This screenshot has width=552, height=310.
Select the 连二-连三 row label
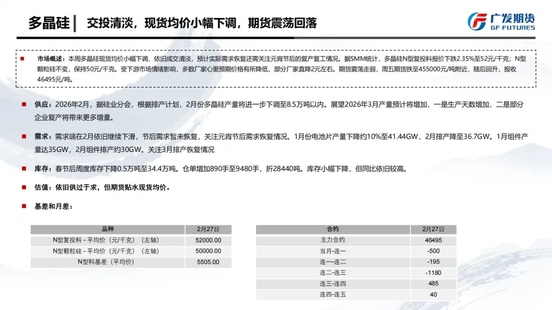(333, 273)
